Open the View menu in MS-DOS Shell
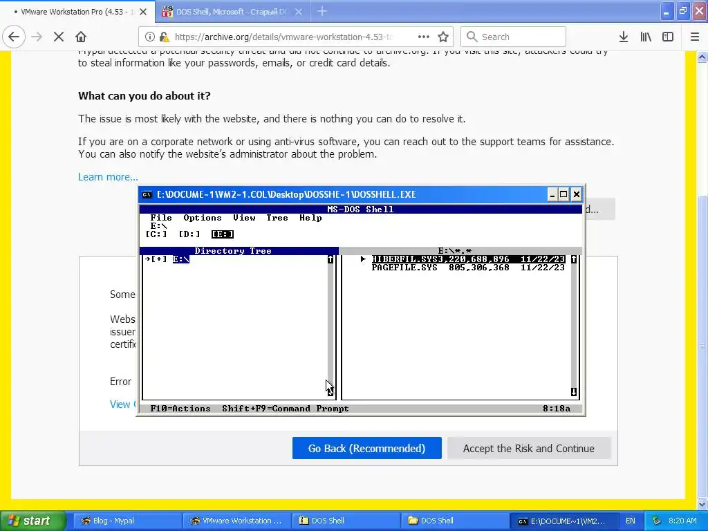This screenshot has width=708, height=531. click(x=244, y=218)
